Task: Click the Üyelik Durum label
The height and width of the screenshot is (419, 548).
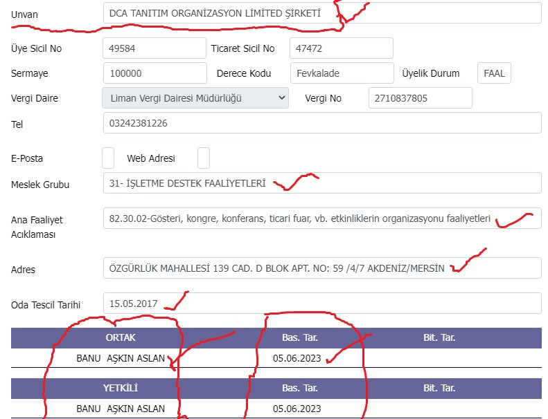Action: tap(431, 73)
